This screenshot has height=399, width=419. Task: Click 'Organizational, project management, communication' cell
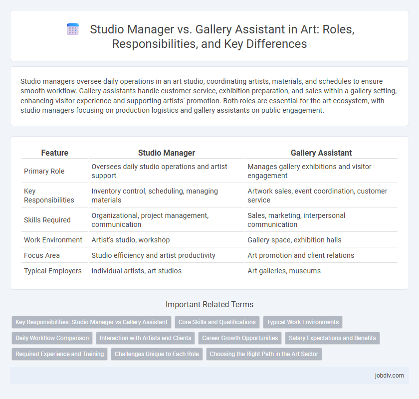click(166, 220)
